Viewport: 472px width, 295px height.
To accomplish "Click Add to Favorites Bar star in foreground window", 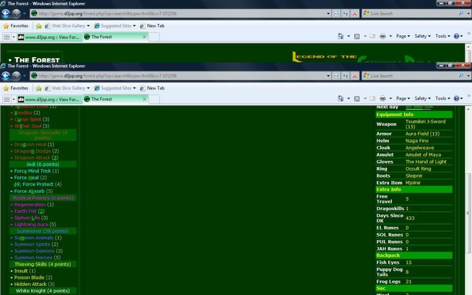I will pyautogui.click(x=39, y=88).
